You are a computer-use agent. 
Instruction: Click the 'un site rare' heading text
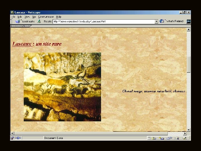[x=49, y=44]
